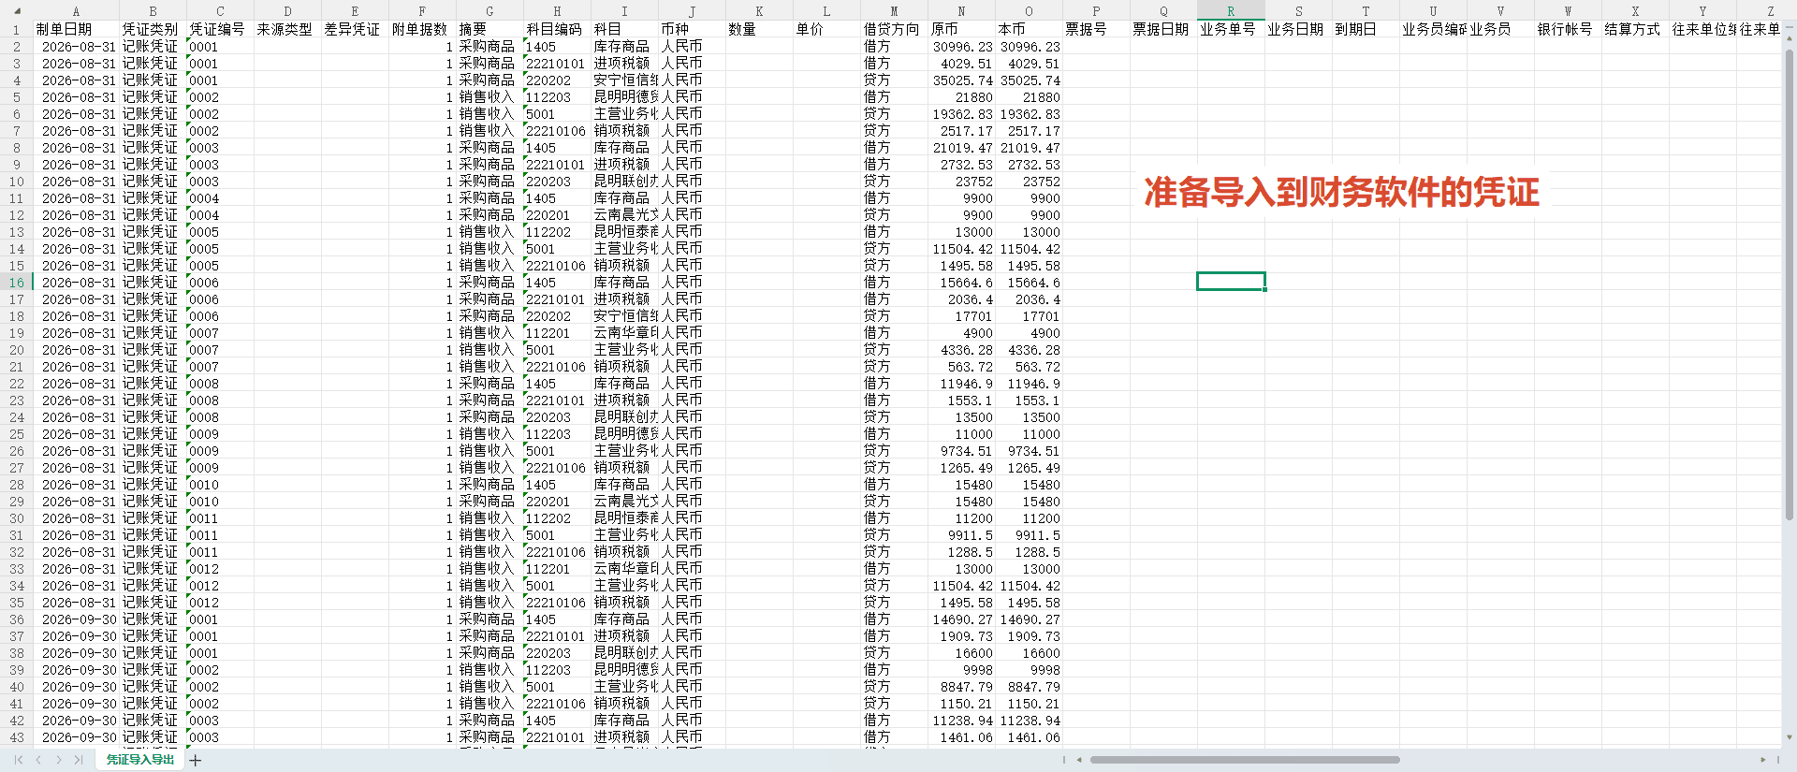Select the row 1 header
This screenshot has height=772, width=1797.
pos(16,30)
